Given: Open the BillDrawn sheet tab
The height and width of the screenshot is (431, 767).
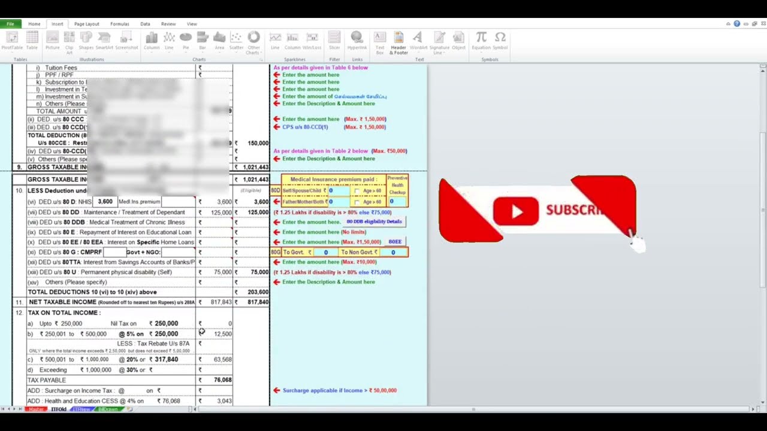Looking at the screenshot, I should 108,409.
